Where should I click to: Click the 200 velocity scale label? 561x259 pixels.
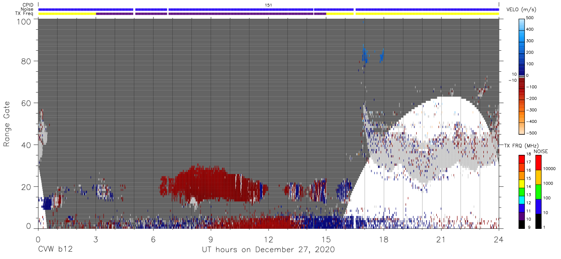click(x=530, y=53)
